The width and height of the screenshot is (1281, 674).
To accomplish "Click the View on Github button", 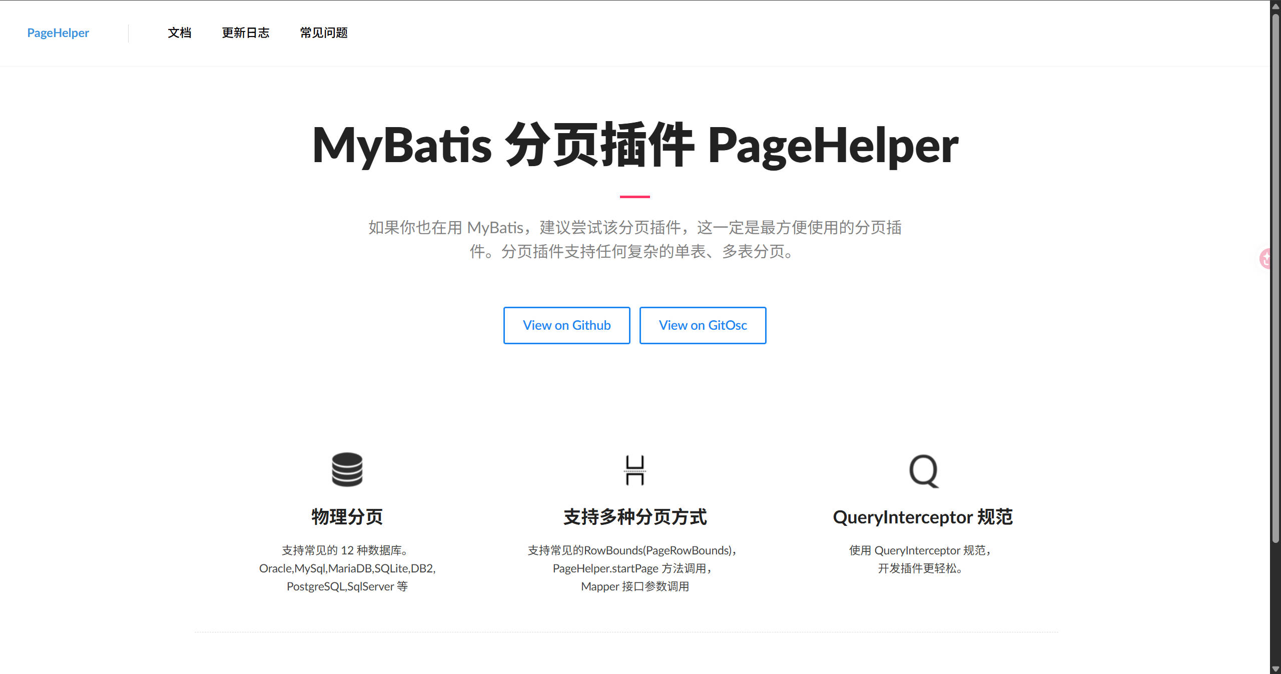I will point(566,325).
